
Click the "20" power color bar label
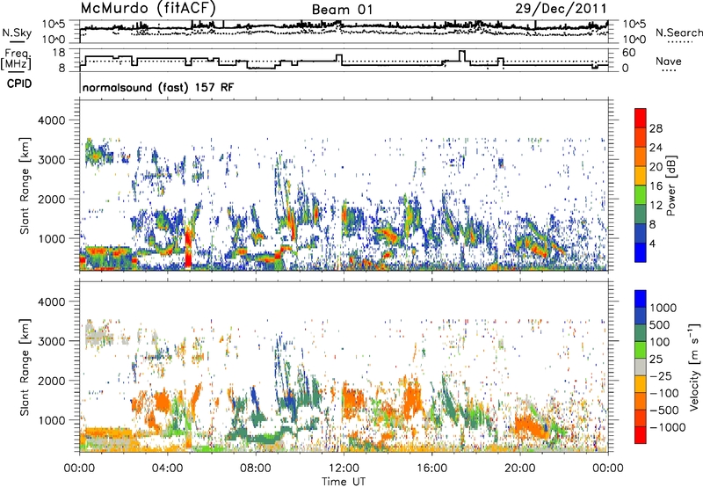656,167
